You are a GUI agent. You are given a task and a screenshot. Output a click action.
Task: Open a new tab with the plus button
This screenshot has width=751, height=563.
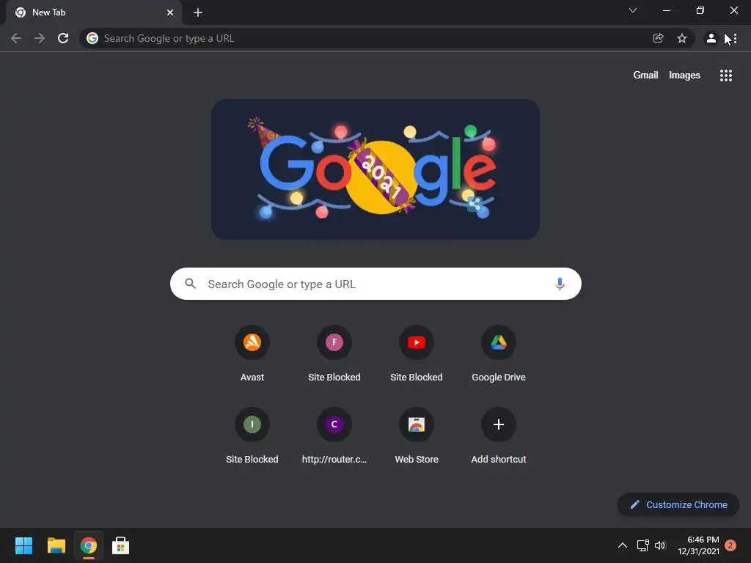click(x=198, y=12)
